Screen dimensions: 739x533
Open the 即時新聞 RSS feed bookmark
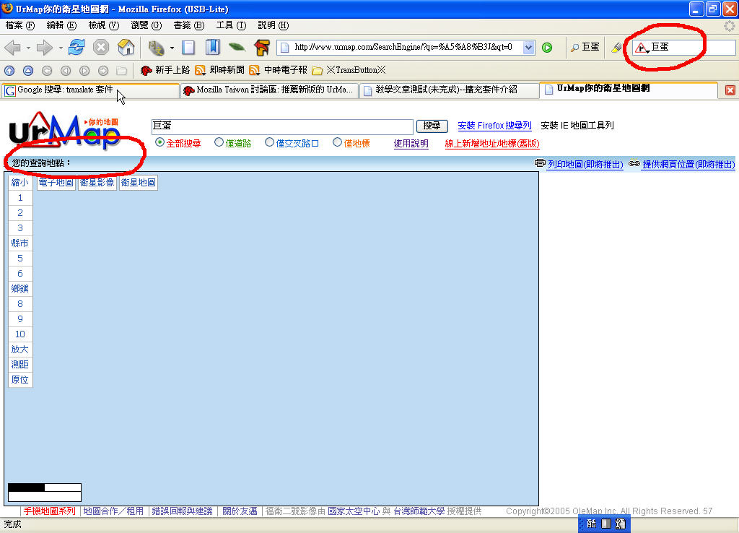(219, 70)
